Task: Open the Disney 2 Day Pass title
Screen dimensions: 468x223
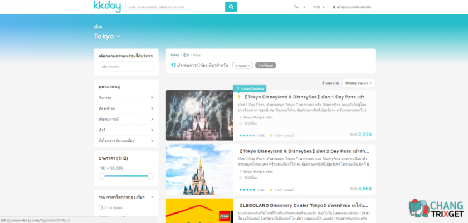Action: 304,151
